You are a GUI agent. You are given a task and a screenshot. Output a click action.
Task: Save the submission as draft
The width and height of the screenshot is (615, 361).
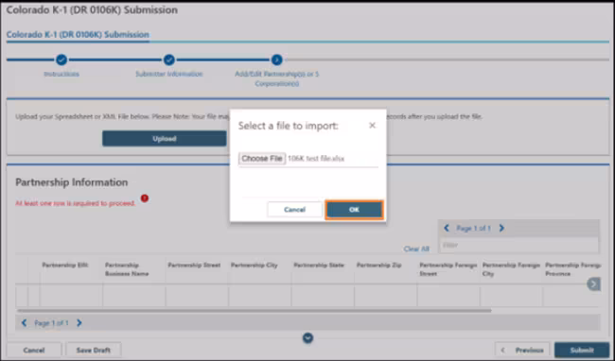point(94,350)
